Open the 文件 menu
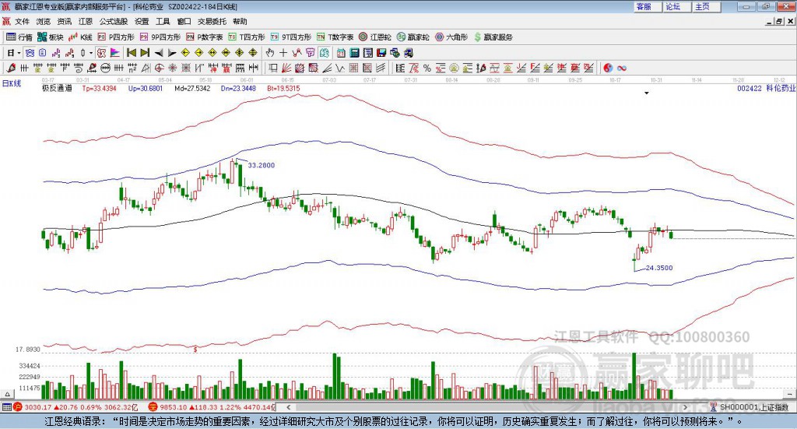The image size is (797, 429). pyautogui.click(x=22, y=21)
